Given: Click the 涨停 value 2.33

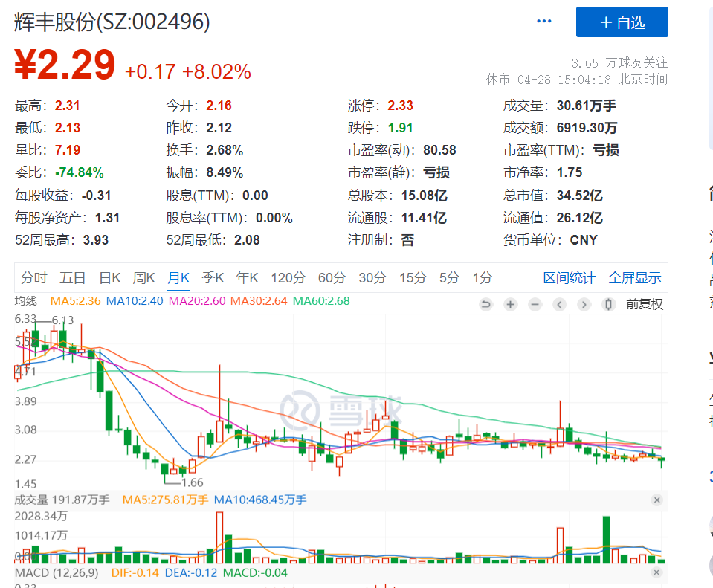Looking at the screenshot, I should tap(400, 106).
